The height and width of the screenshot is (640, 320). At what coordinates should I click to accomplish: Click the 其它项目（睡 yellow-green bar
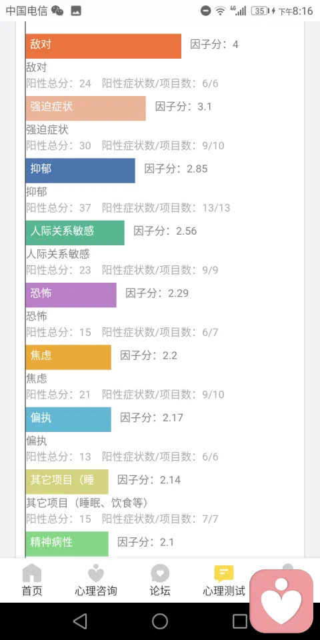(67, 481)
